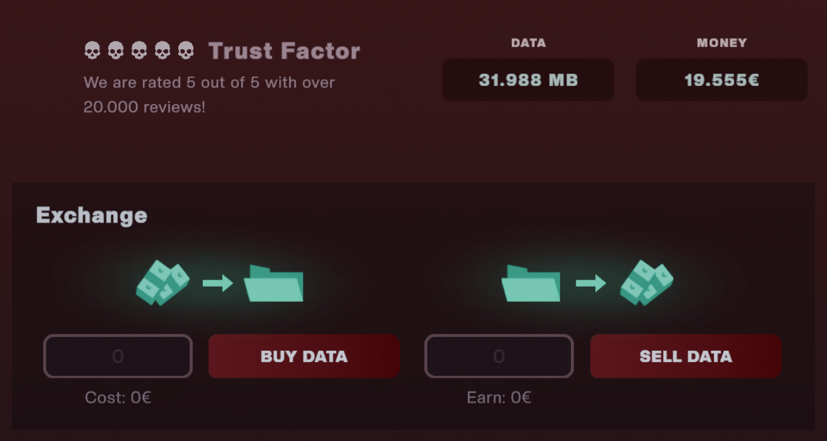
Task: Select the 19.555€ money balance box
Action: click(722, 80)
